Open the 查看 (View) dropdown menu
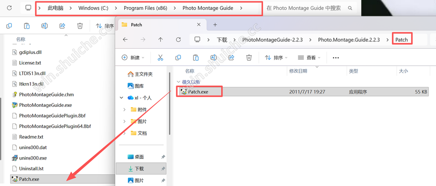 [x=309, y=58]
